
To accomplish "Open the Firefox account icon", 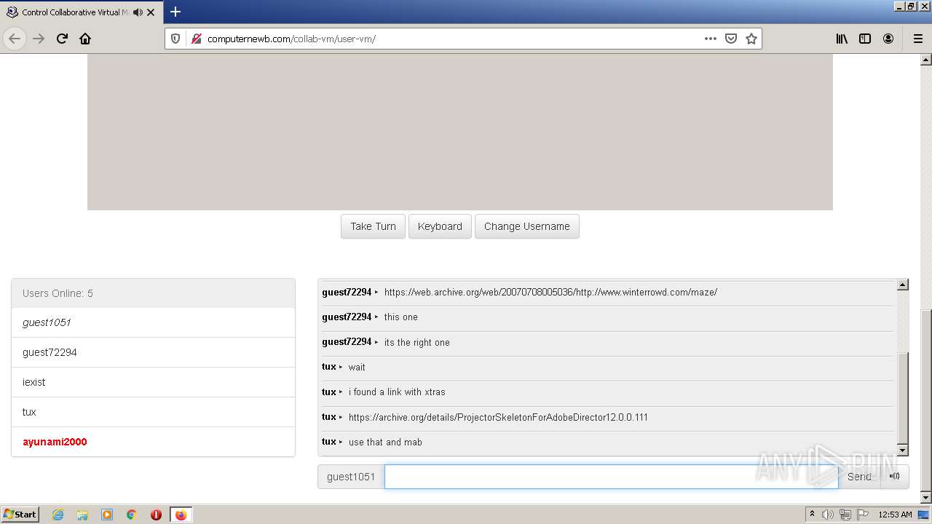I will (888, 39).
